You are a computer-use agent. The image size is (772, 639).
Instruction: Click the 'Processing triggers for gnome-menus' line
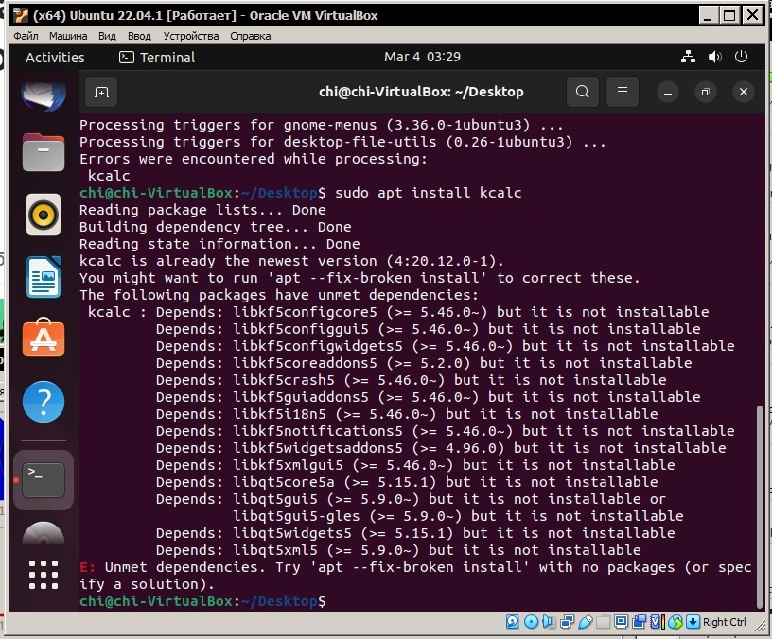[322, 125]
